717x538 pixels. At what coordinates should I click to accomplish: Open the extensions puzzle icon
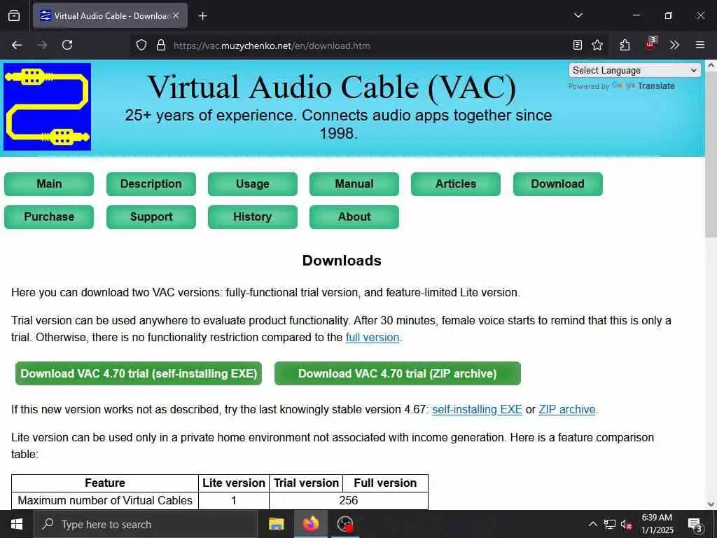pos(625,45)
